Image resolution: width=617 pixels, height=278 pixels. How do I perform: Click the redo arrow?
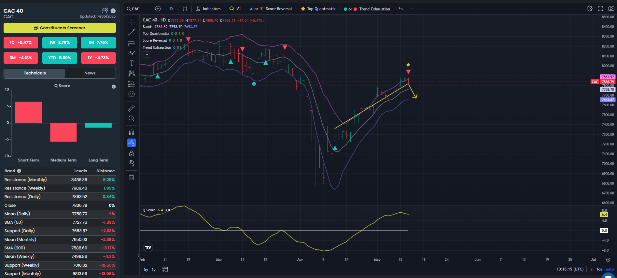(x=412, y=9)
